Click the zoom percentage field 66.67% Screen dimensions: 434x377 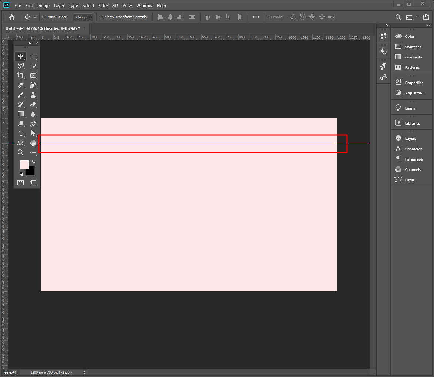point(10,373)
